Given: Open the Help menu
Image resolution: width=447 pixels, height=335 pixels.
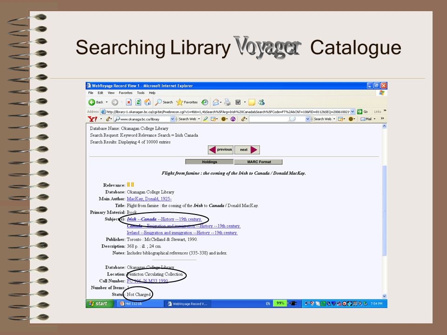Looking at the screenshot, I should tap(152, 93).
